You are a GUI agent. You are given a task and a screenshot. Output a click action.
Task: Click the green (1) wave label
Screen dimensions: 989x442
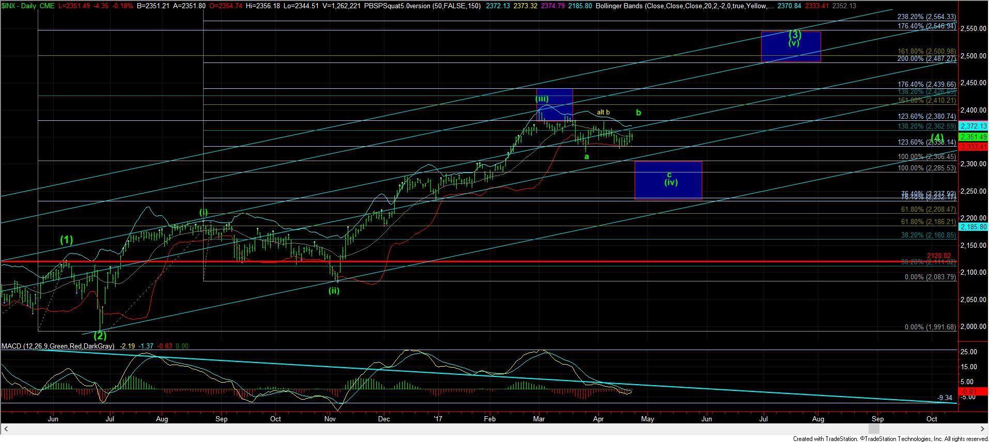click(67, 240)
